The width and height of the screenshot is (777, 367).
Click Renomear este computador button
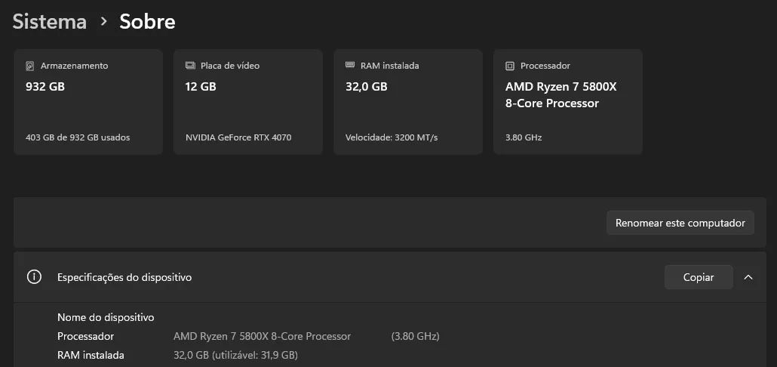point(680,223)
